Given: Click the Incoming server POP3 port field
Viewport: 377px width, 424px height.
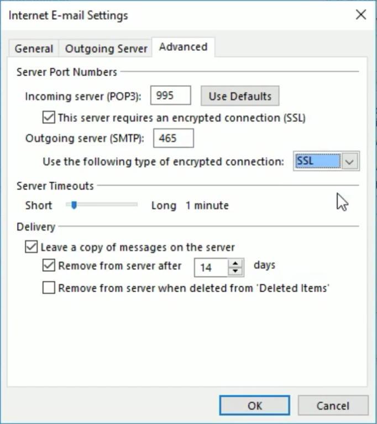Looking at the screenshot, I should tap(170, 96).
